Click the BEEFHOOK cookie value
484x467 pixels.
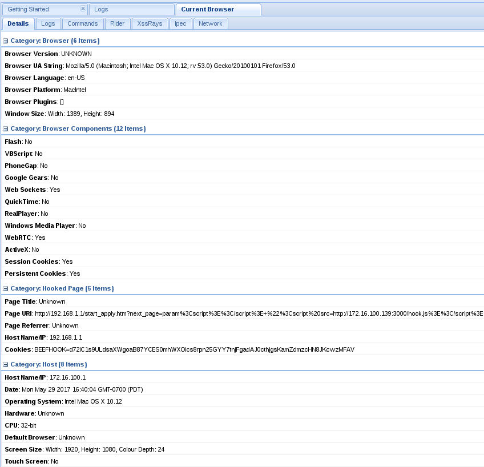point(195,350)
